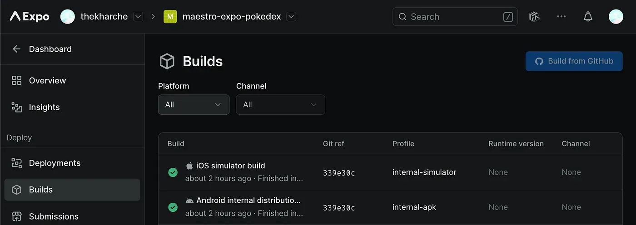Expand the thekharche account switcher chevron
Image resolution: width=636 pixels, height=225 pixels.
[138, 17]
